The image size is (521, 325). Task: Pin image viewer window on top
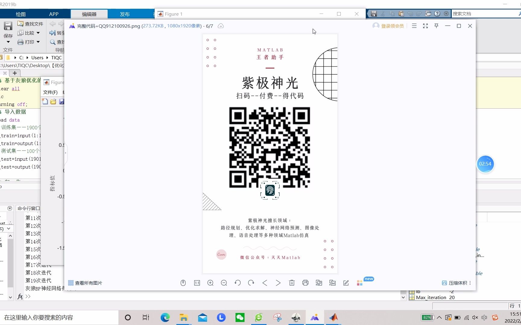click(436, 26)
